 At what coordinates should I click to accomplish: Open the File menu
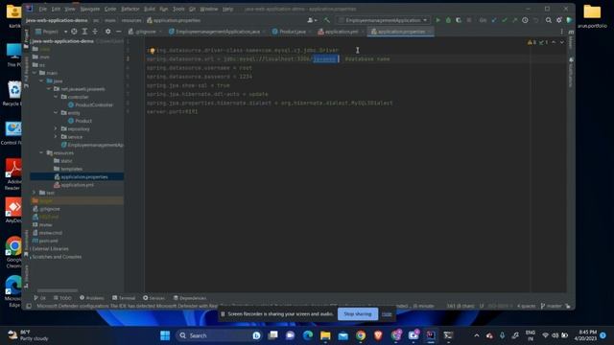[x=42, y=9]
